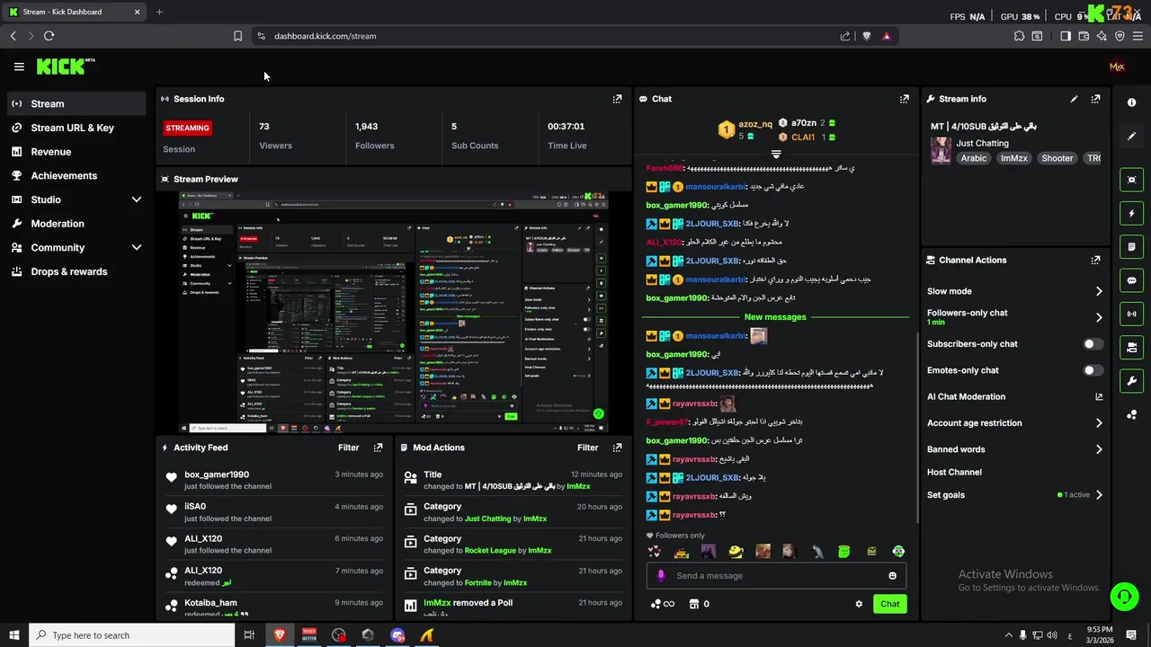Open Followers-only chat options chevron

pyautogui.click(x=1098, y=317)
